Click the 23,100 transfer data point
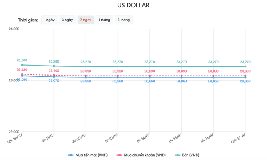The image size is (267, 160). point(54,75)
